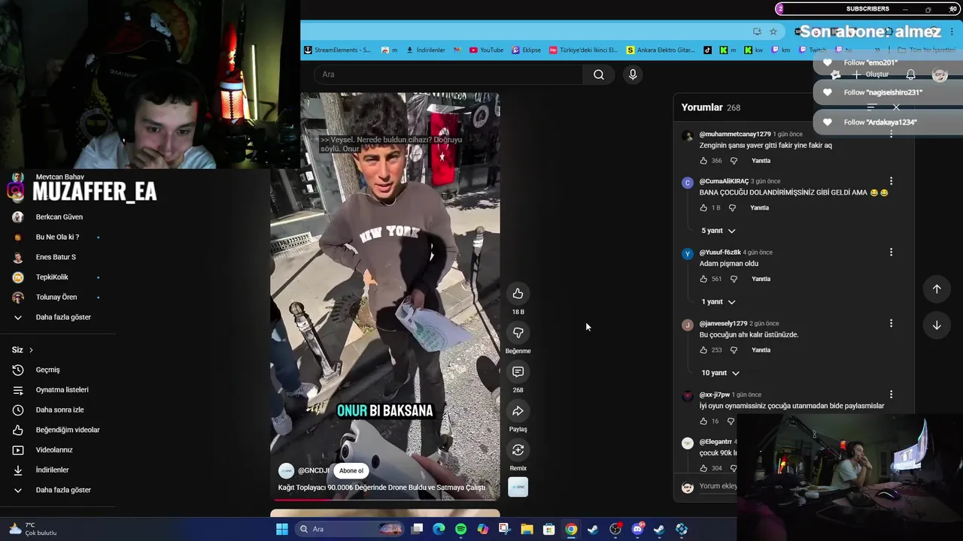The width and height of the screenshot is (963, 541).
Task: Like the comment by @Yusuf-f6z8k
Action: pos(703,279)
